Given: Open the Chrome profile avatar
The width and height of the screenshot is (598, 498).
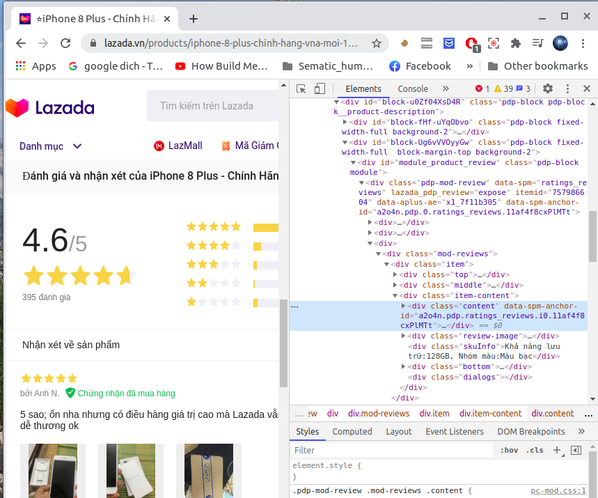Looking at the screenshot, I should (560, 43).
